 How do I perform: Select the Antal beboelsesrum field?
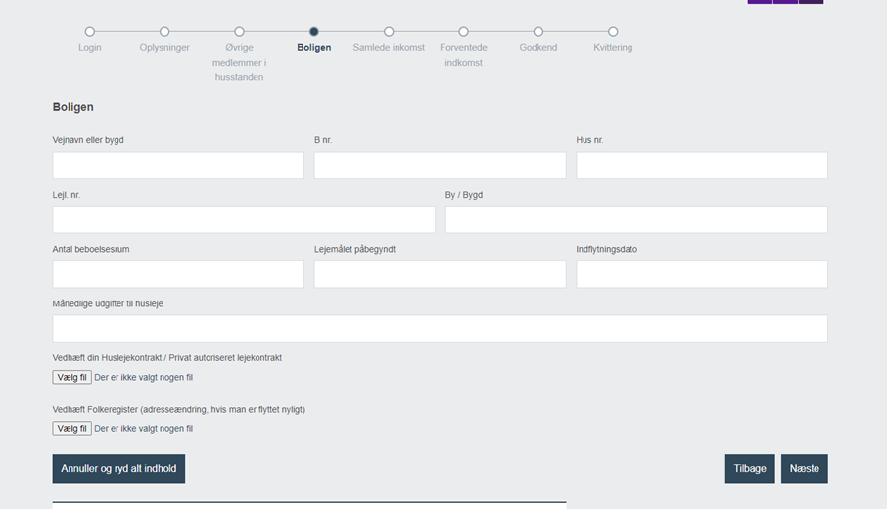click(x=178, y=274)
